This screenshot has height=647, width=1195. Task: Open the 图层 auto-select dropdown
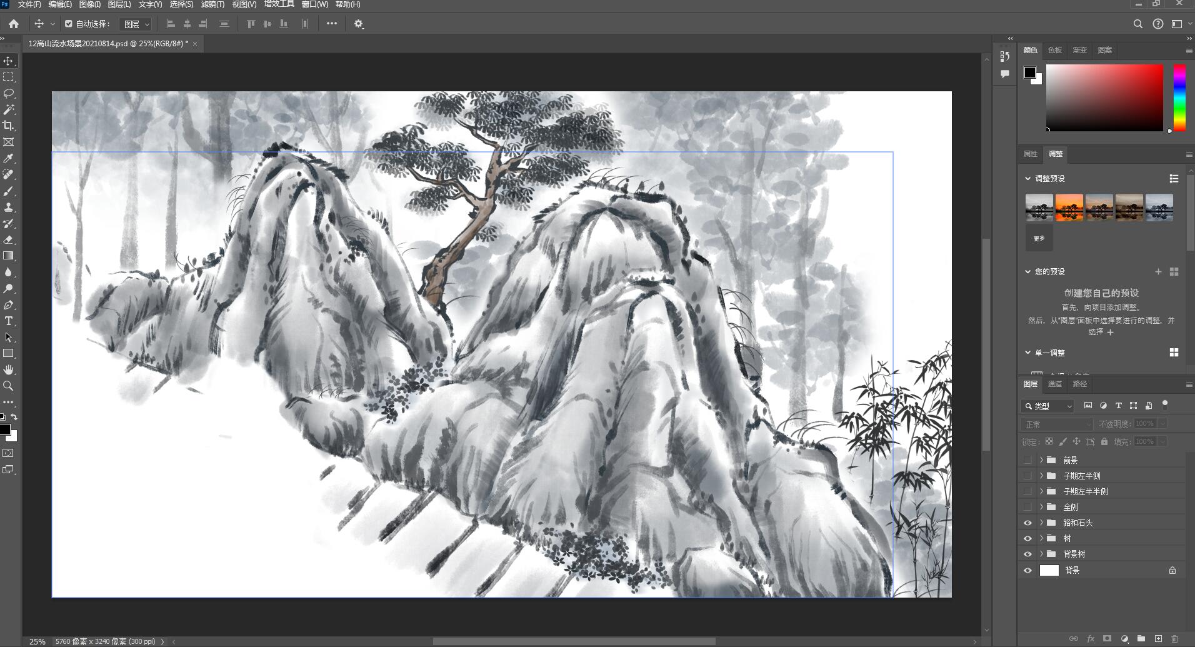click(x=136, y=24)
